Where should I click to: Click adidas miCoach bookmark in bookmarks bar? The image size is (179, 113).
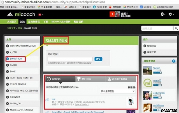tap(163, 7)
